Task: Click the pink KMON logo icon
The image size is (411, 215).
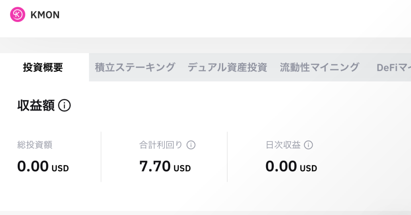Action: pos(18,15)
